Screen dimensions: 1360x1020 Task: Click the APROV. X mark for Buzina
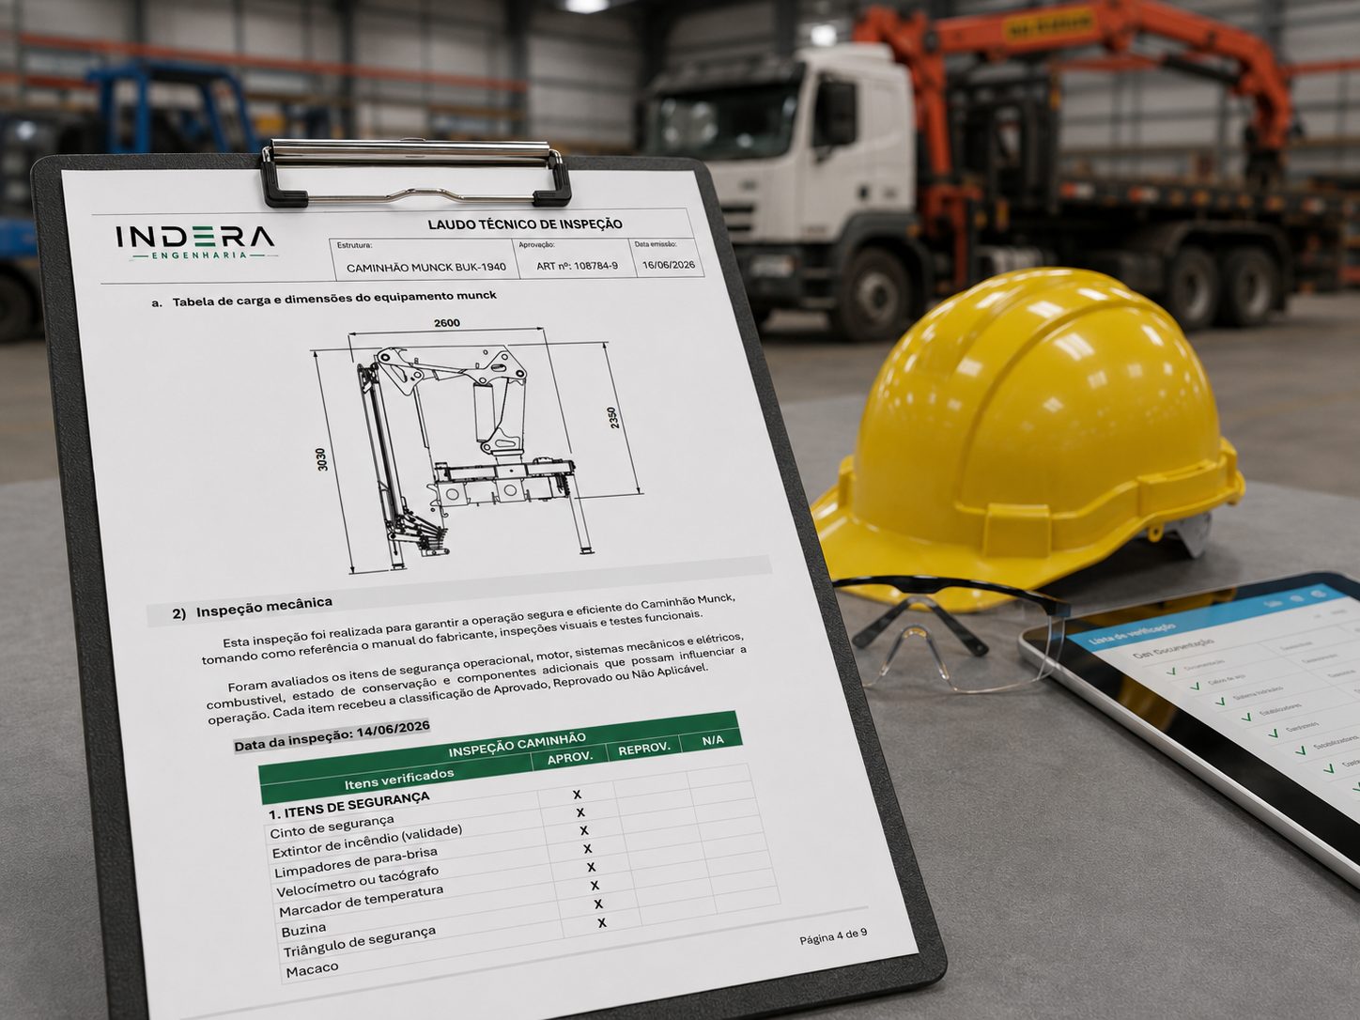pos(595,885)
